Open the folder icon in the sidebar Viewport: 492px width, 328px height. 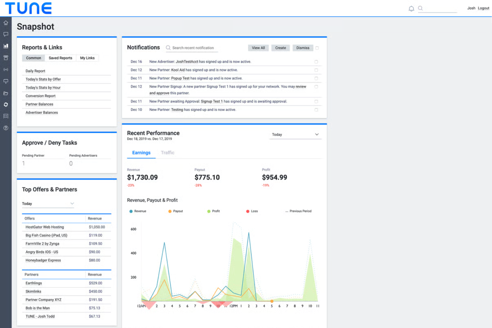pyautogui.click(x=6, y=93)
